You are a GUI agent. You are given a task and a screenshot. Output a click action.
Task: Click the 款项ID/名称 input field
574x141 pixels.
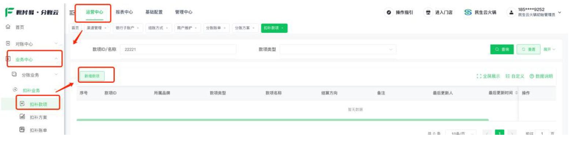(x=178, y=49)
